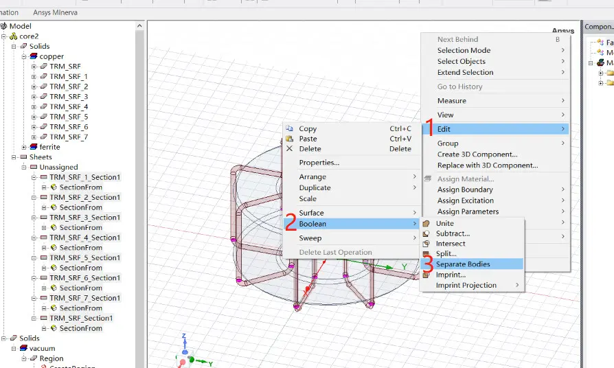Open the Selection Mode submenu
This screenshot has height=368, width=614.
496,50
